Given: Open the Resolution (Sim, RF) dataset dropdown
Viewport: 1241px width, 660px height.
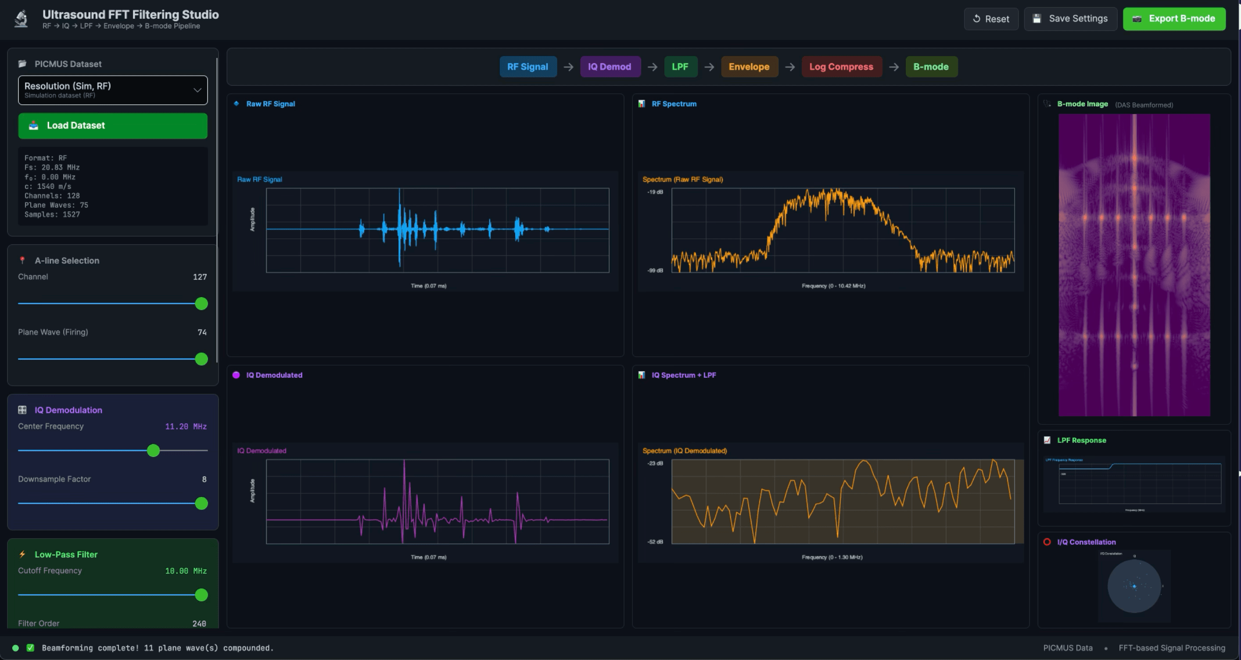Looking at the screenshot, I should 113,90.
